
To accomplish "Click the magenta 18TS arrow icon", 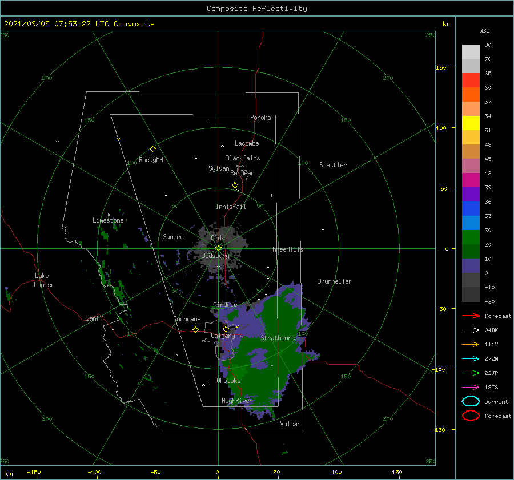I will [471, 388].
